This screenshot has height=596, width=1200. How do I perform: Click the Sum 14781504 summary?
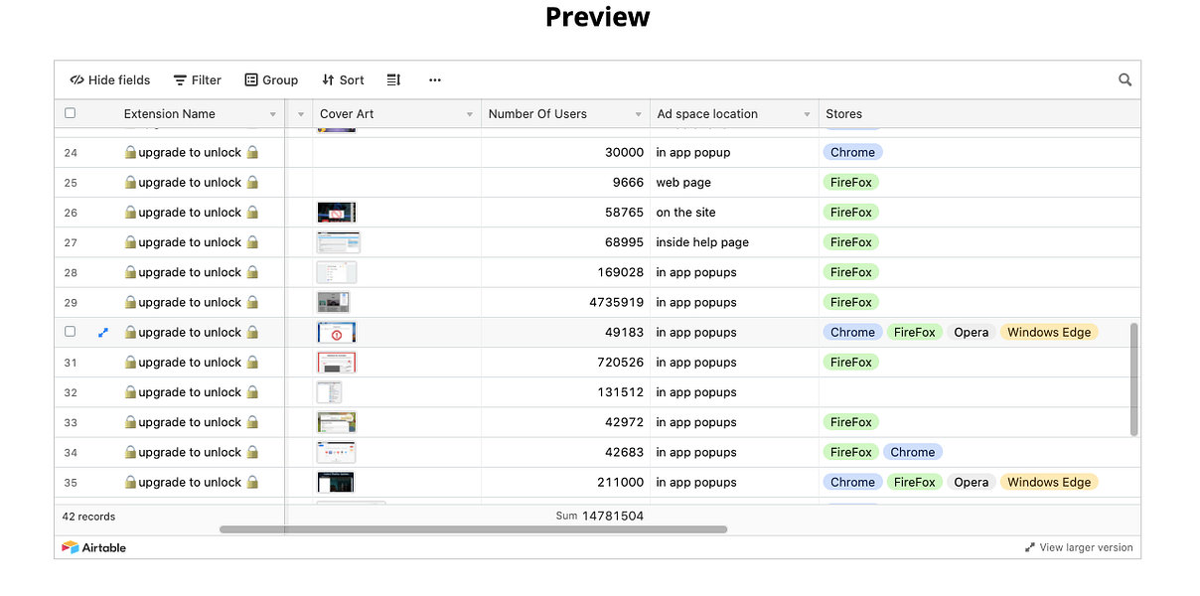599,516
